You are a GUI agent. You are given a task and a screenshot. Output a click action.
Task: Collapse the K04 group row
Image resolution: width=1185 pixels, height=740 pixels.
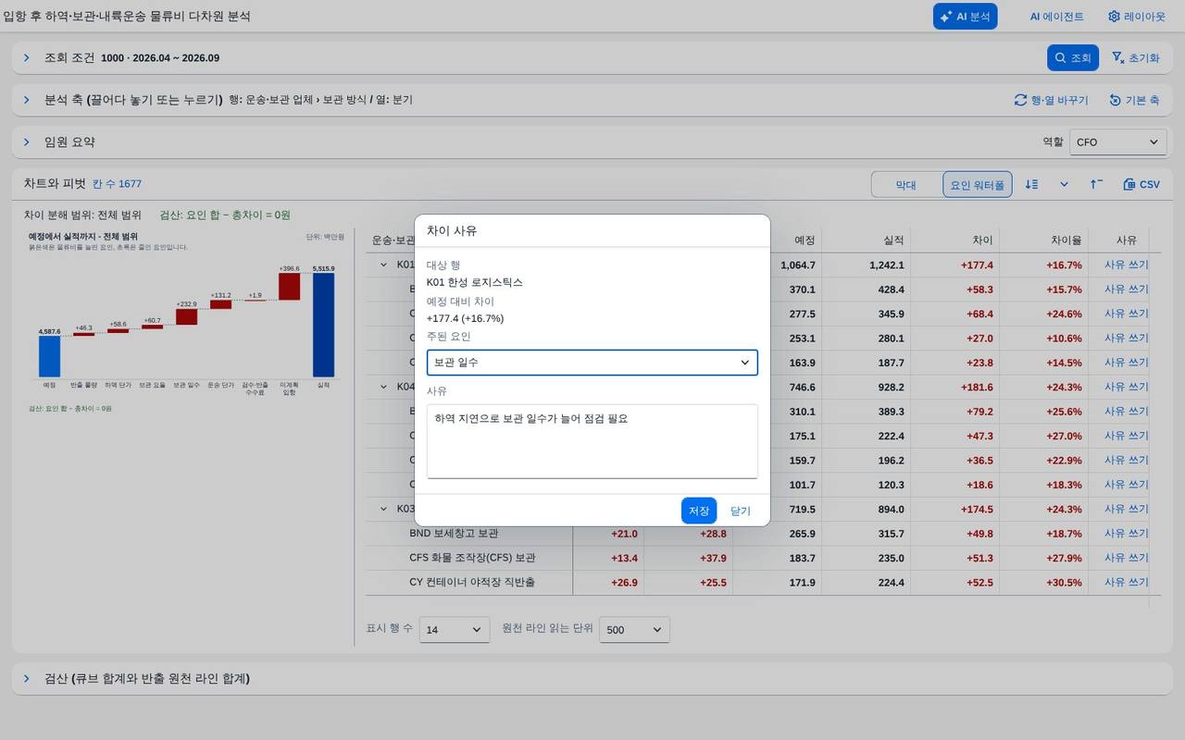pyautogui.click(x=383, y=387)
